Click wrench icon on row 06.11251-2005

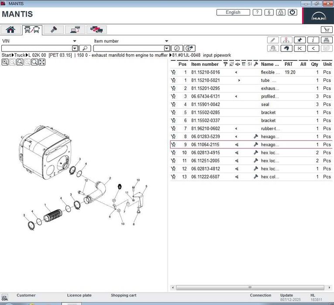[256, 161]
